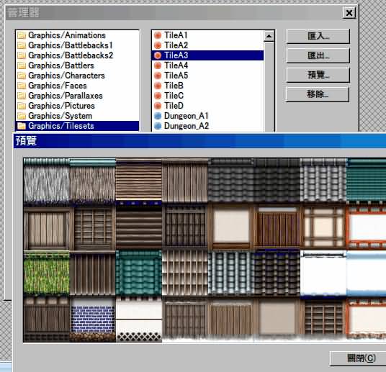The image size is (386, 372).
Task: Click the red dot beside TileA5
Action: tap(158, 76)
